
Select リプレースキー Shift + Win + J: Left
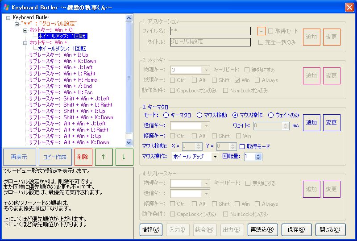69,99
